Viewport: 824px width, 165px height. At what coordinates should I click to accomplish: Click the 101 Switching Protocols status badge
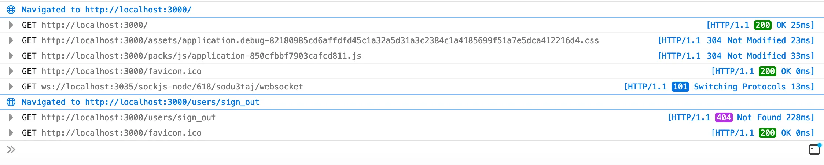click(680, 87)
